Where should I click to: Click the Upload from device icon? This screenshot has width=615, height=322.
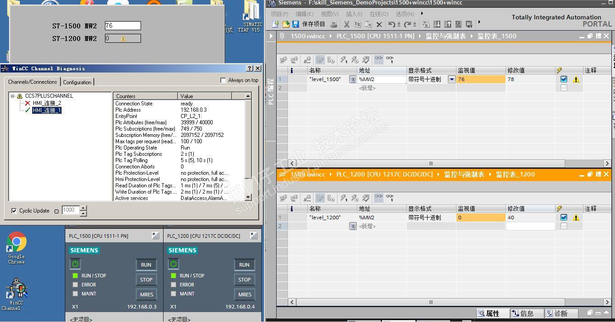pyautogui.click(x=448, y=24)
